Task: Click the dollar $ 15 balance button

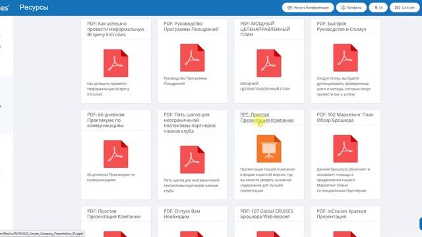Action: pos(378,7)
